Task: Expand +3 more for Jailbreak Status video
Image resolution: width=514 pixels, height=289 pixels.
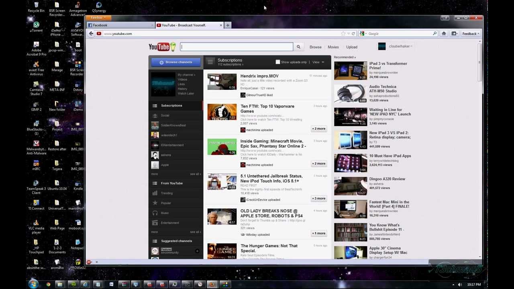Action: pos(319,199)
